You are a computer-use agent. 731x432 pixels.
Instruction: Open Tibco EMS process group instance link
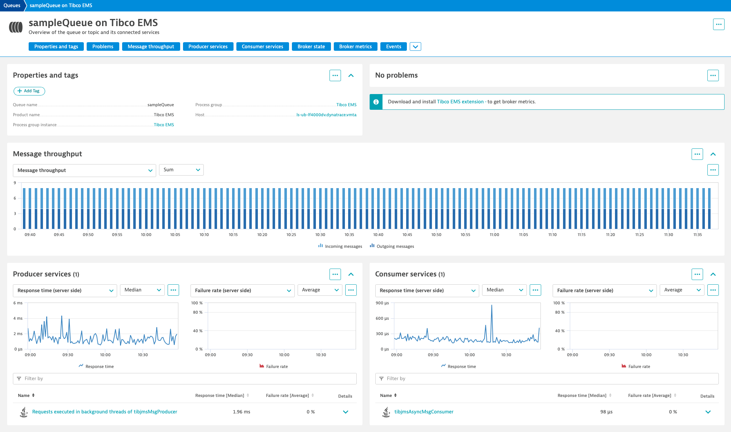click(x=164, y=125)
